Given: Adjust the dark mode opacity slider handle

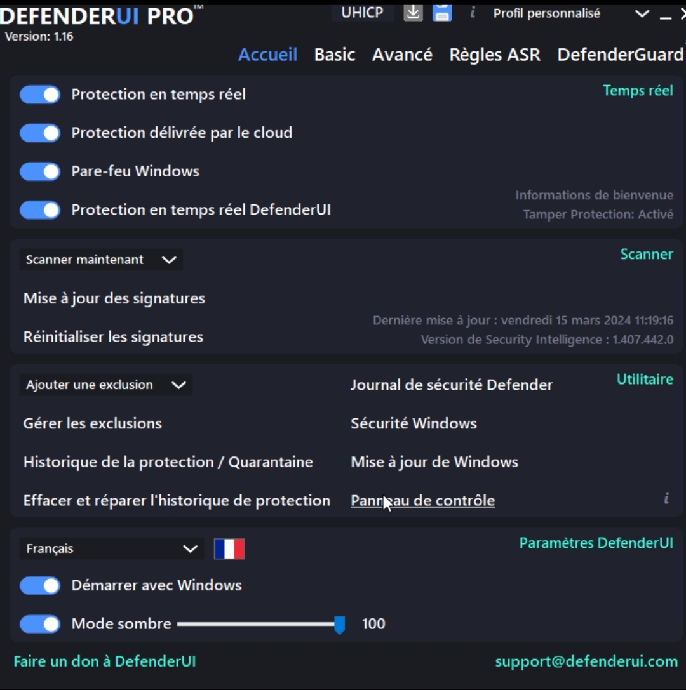Looking at the screenshot, I should click(x=339, y=625).
